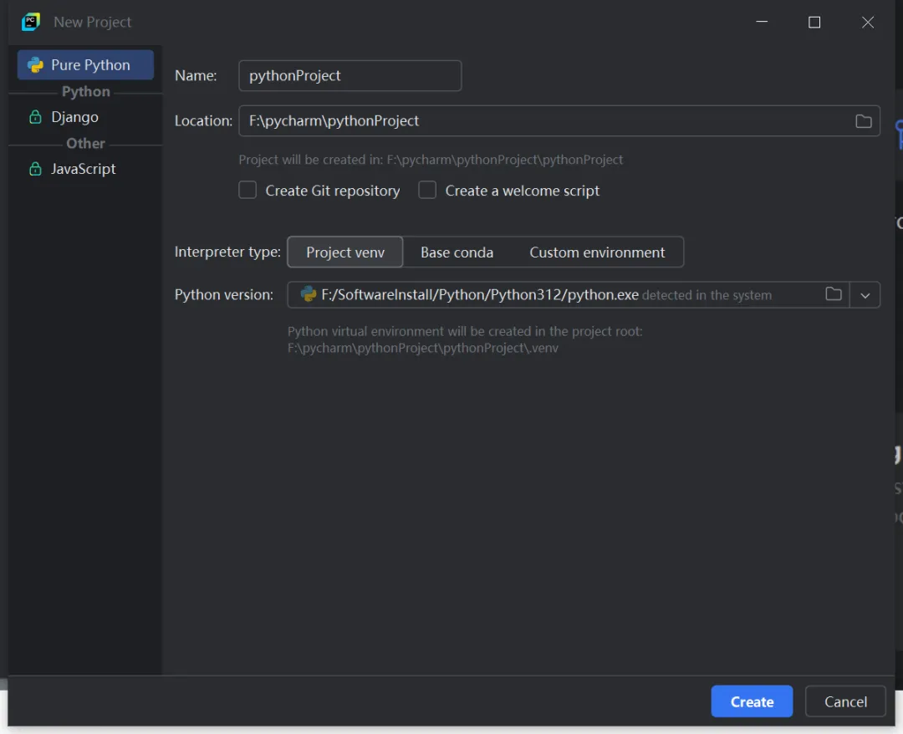Screen dimensions: 903x734
Task: Click the lock icon next to Django
Action: (35, 117)
